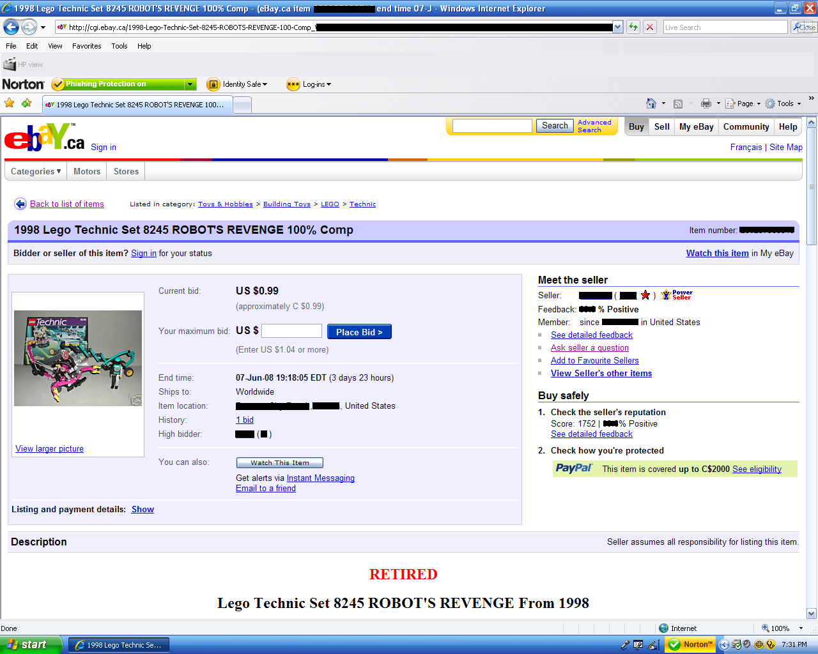Click Ask seller a question link
This screenshot has height=654, width=818.
[590, 347]
